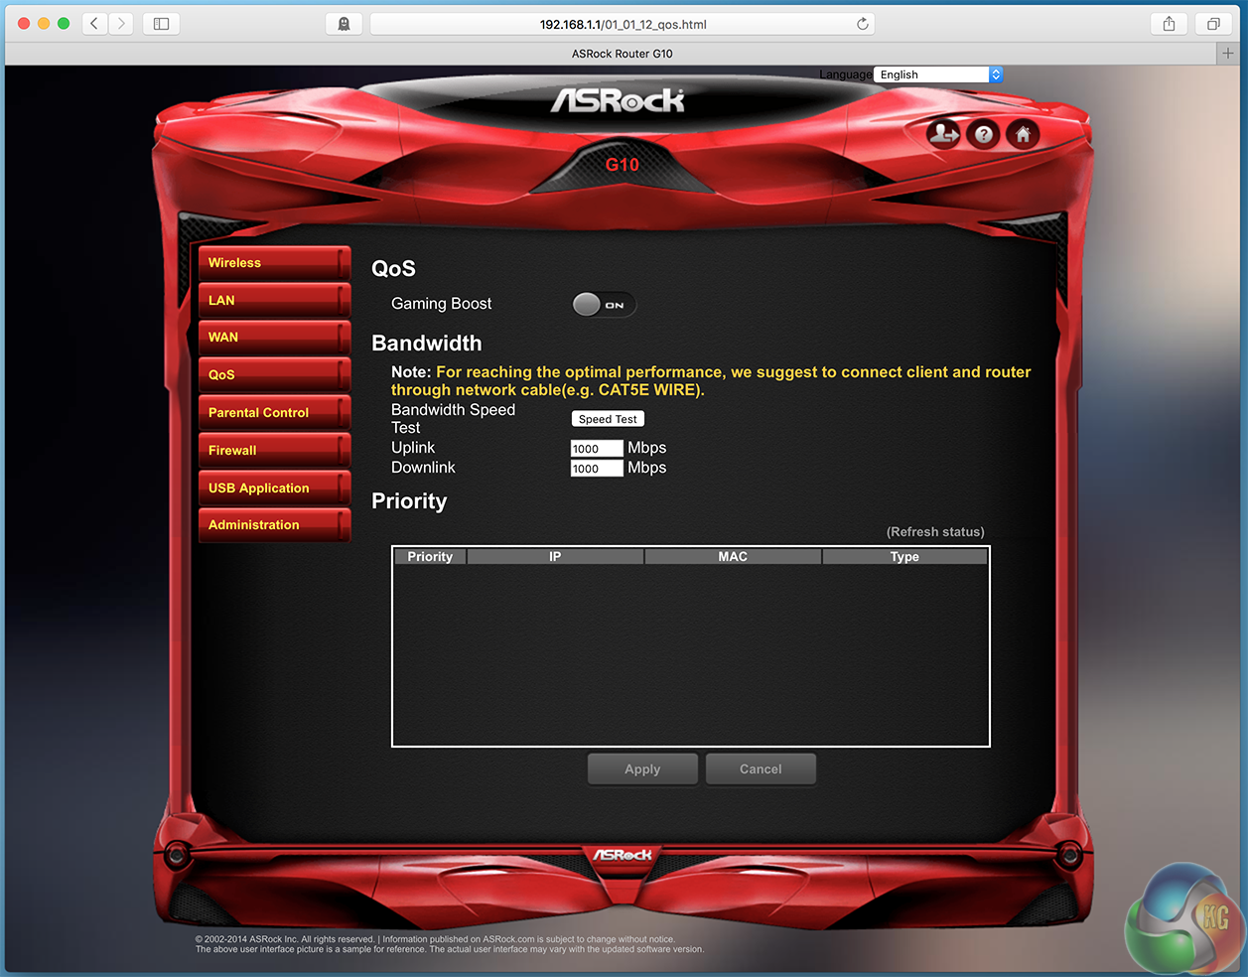
Task: Select QoS in sidebar
Action: (274, 375)
